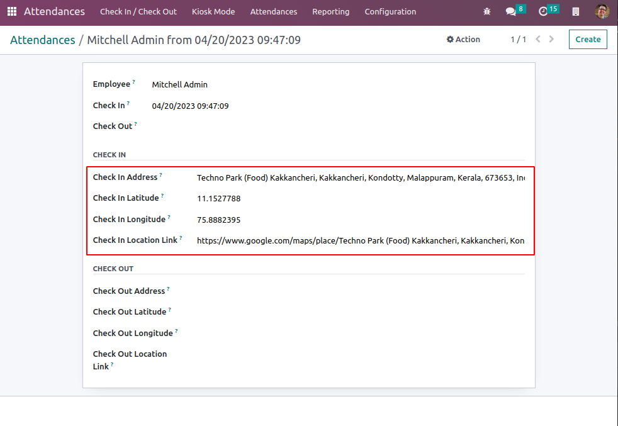Open the Action dropdown

[463, 39]
